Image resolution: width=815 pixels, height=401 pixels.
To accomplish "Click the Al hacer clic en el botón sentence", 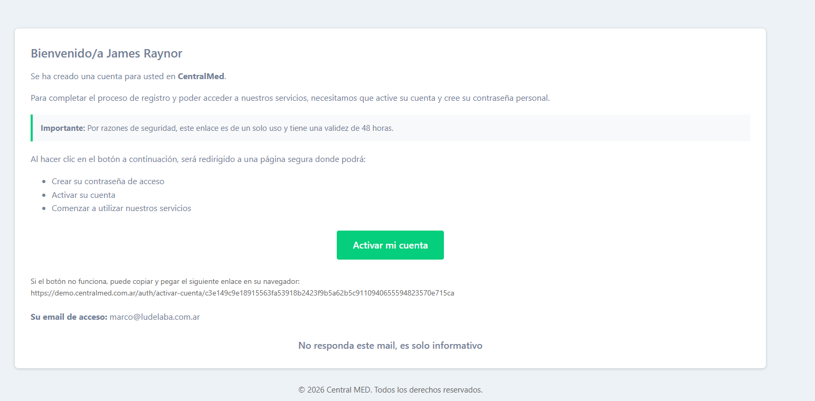I will click(x=198, y=159).
